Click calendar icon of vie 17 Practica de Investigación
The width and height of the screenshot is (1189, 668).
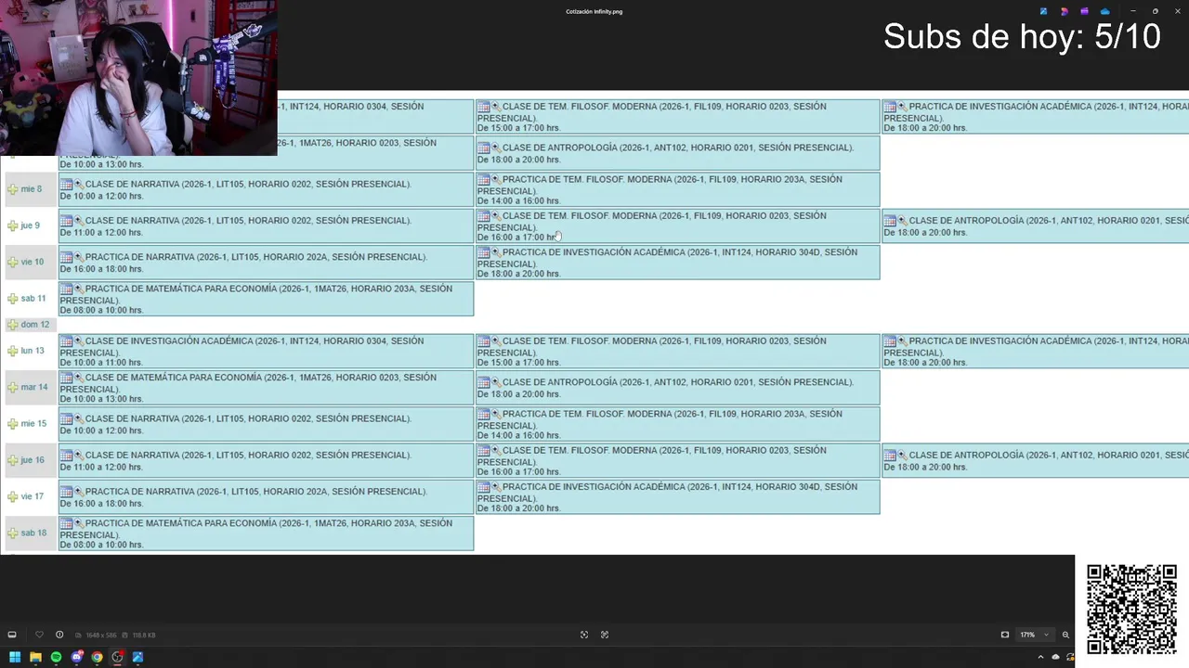[483, 487]
